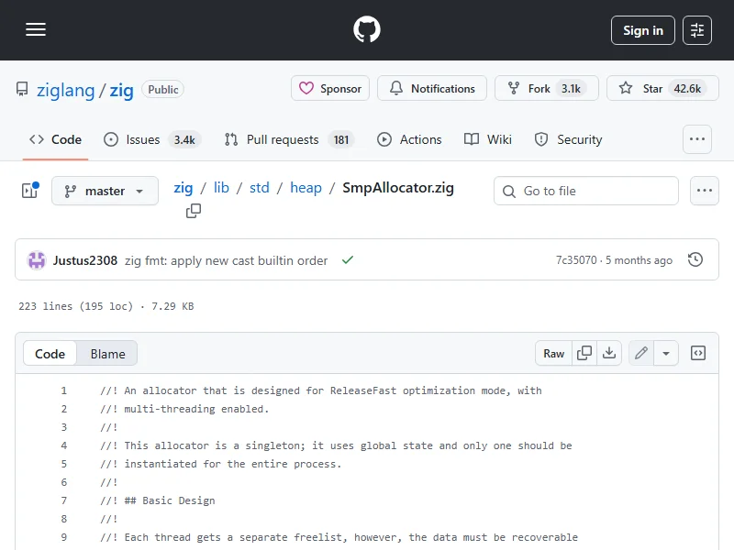Image resolution: width=734 pixels, height=550 pixels.
Task: Open the appearance settings icon in header
Action: tap(698, 30)
